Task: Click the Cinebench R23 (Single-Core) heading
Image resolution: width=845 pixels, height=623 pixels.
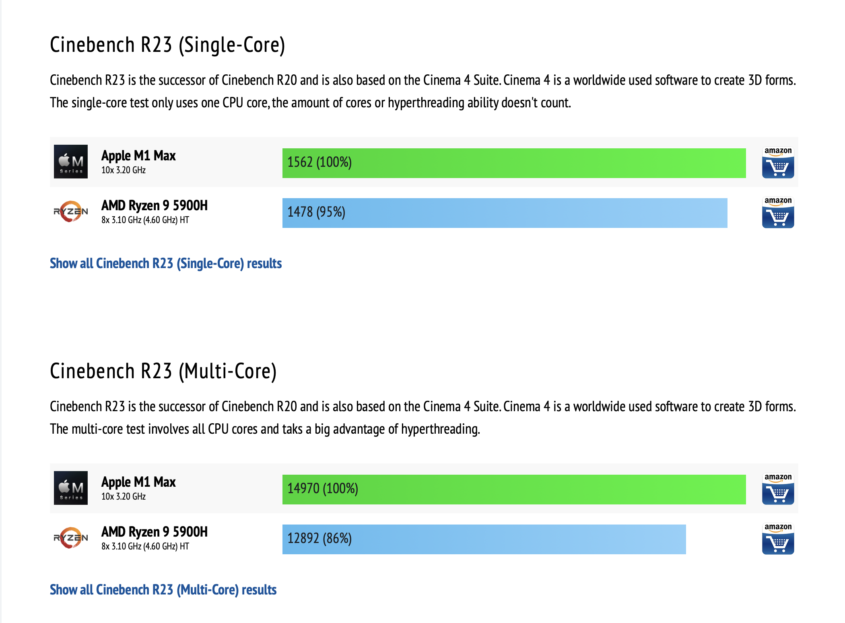Action: [x=167, y=45]
